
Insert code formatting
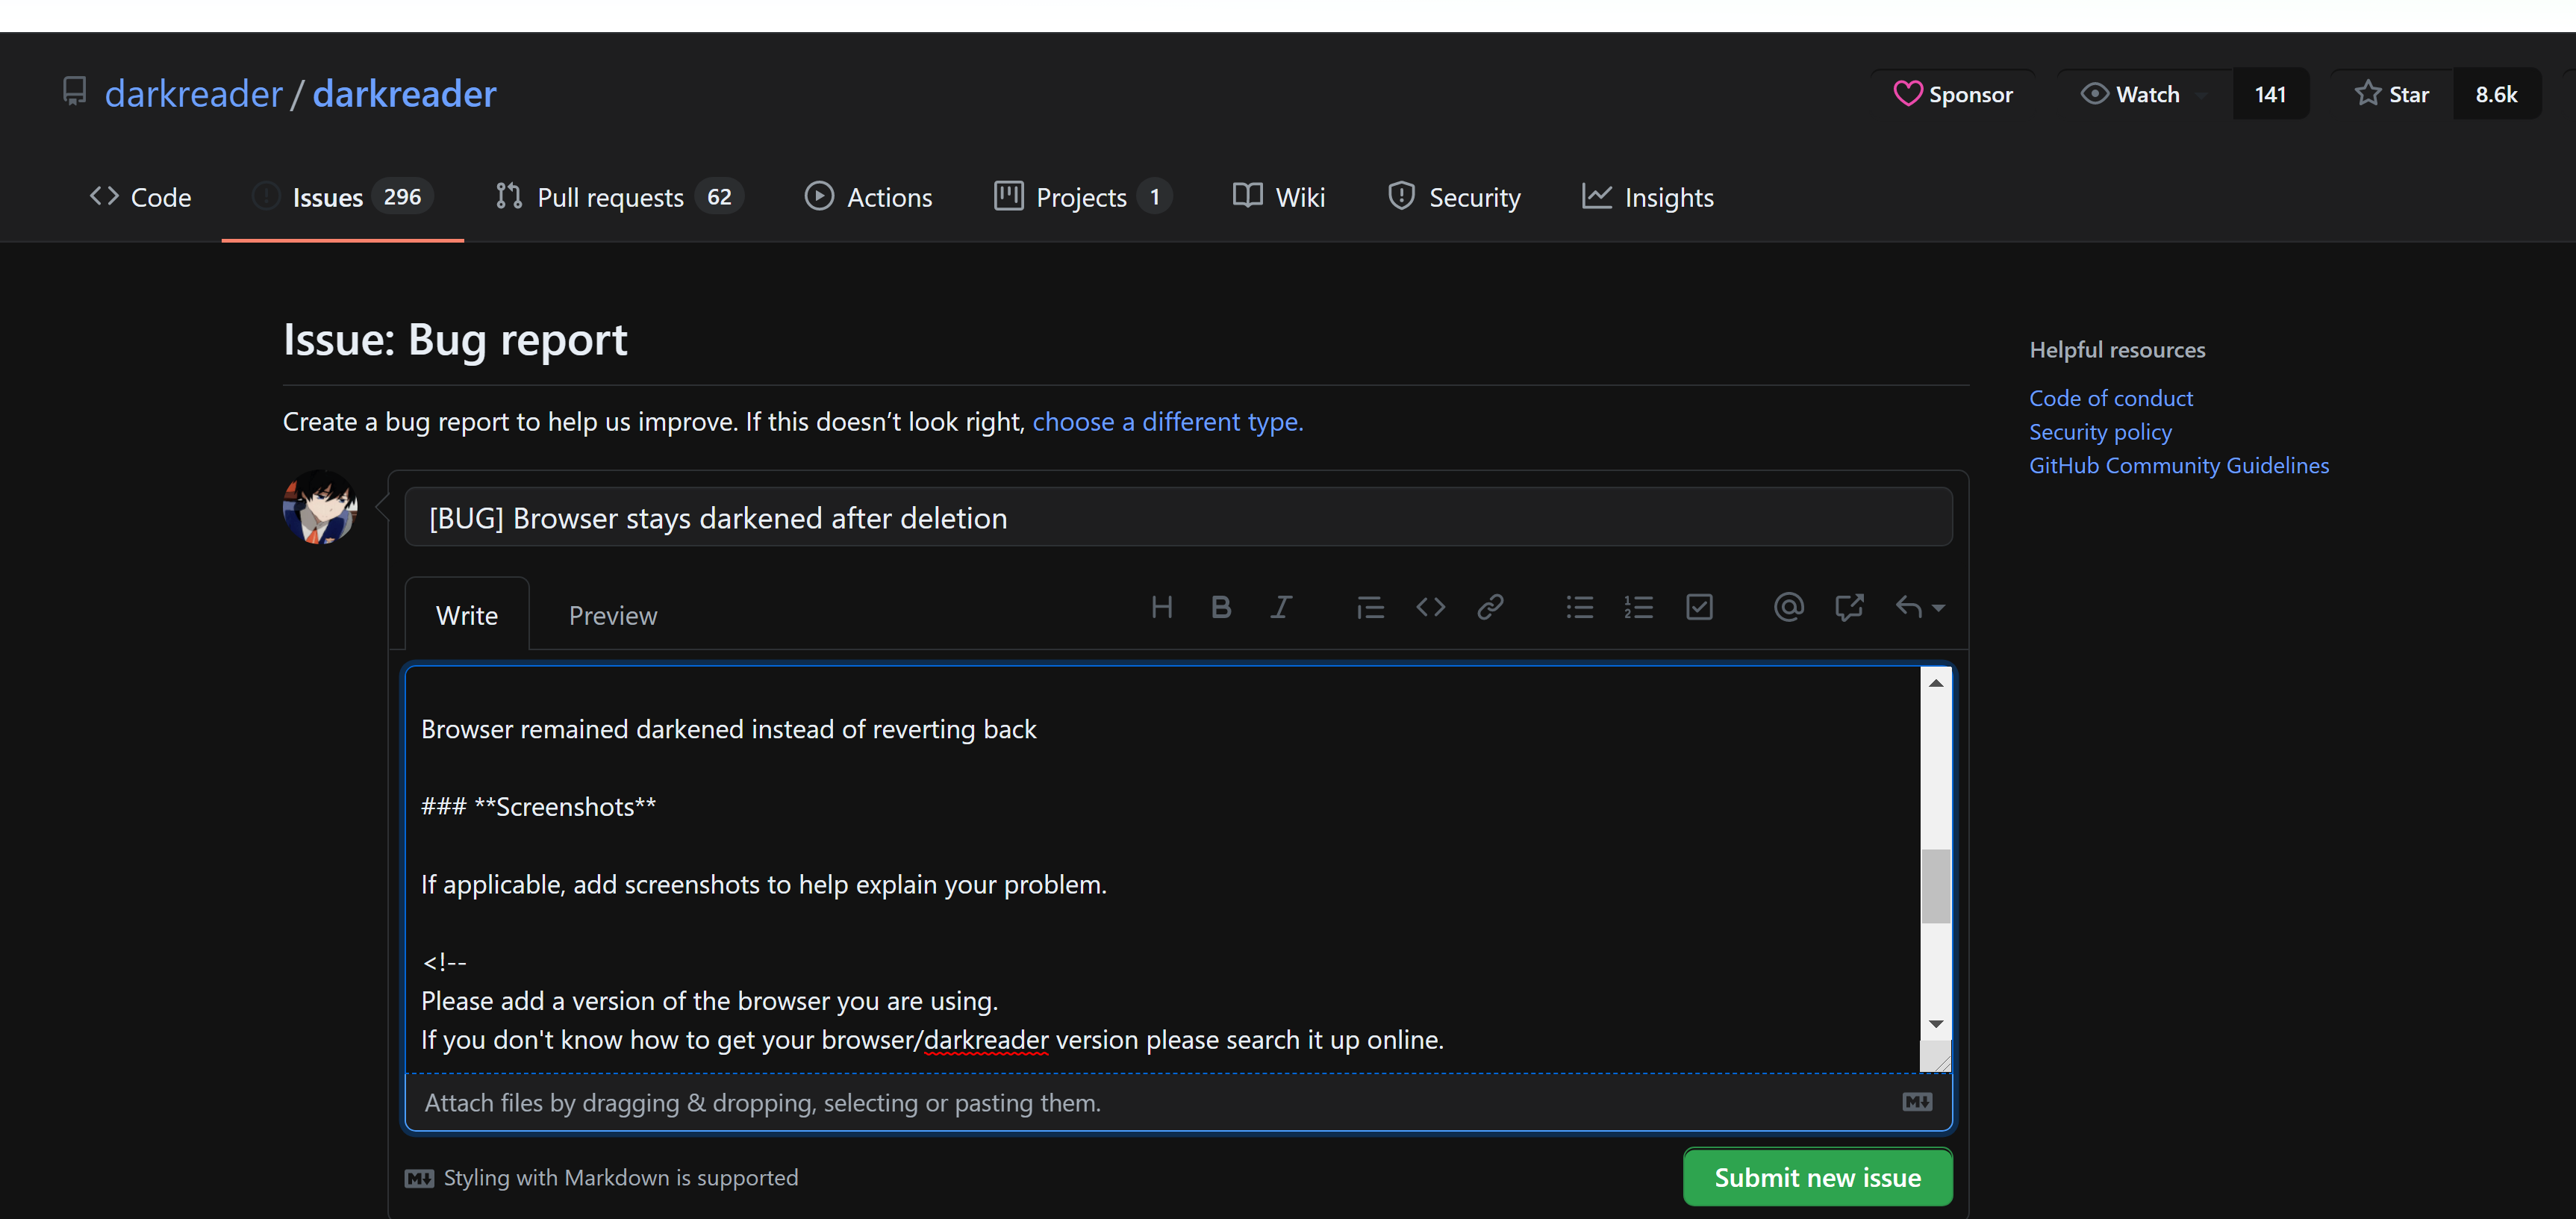(1430, 607)
